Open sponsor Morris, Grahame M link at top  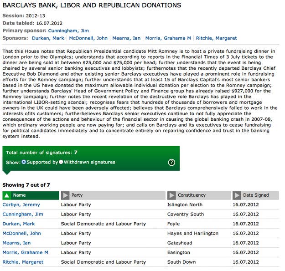click(x=165, y=38)
